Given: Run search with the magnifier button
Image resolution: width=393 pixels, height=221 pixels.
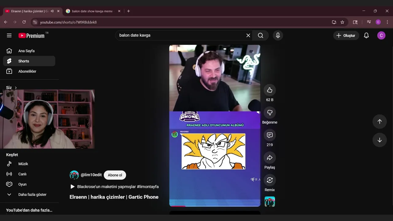Looking at the screenshot, I should (x=260, y=35).
